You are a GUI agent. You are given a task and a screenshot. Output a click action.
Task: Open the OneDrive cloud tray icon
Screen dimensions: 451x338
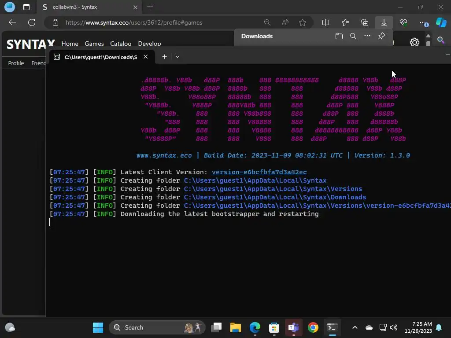pyautogui.click(x=369, y=327)
